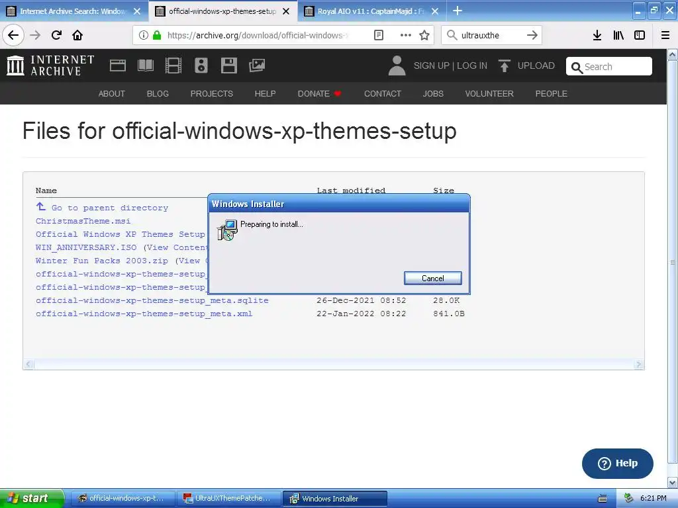This screenshot has width=678, height=508.
Task: Click the browser address bar URL
Action: coord(258,35)
